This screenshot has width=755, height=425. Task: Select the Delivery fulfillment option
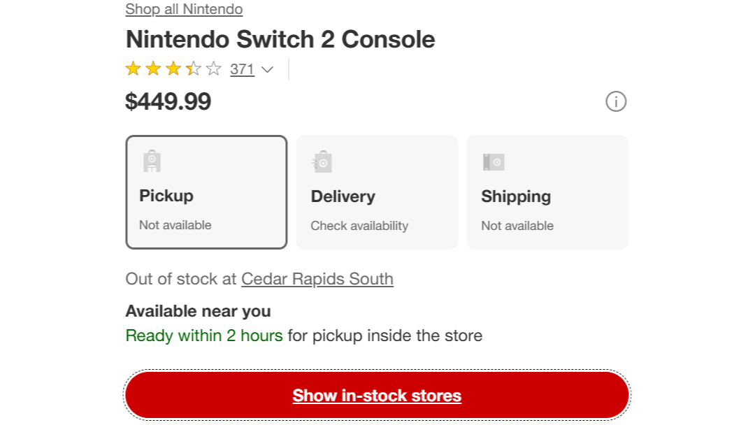[x=377, y=191]
